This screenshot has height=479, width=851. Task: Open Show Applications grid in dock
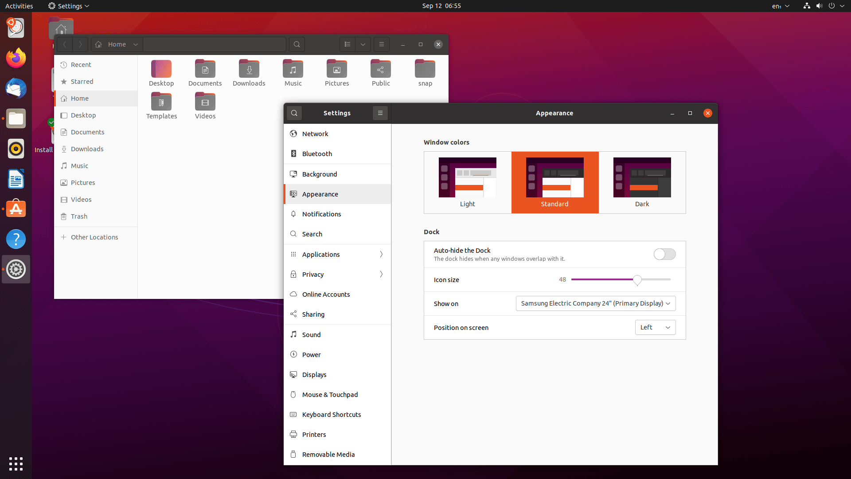(x=16, y=463)
